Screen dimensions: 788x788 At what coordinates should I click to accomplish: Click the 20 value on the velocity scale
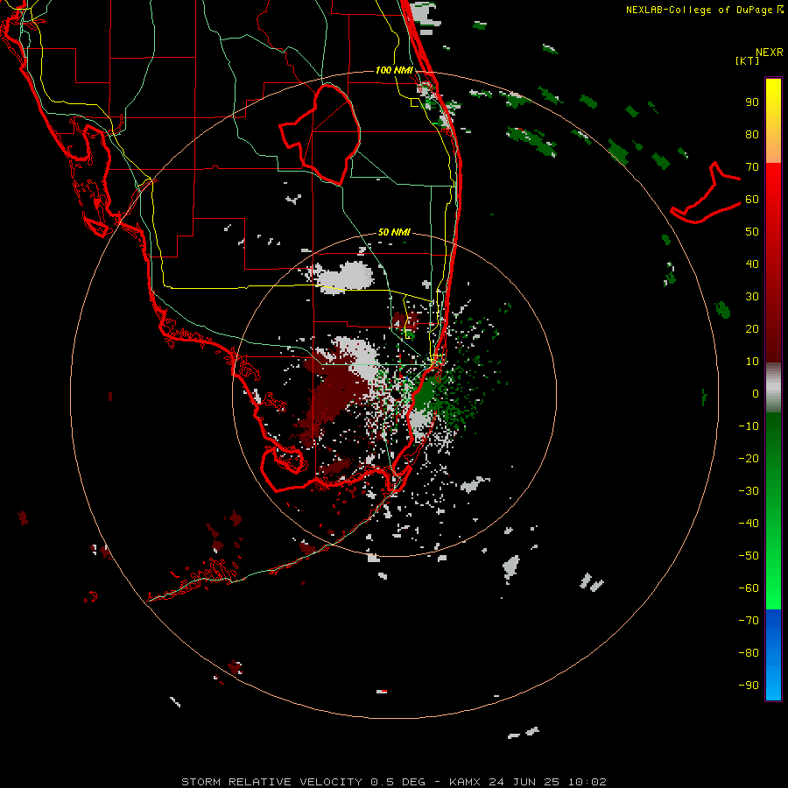point(752,328)
